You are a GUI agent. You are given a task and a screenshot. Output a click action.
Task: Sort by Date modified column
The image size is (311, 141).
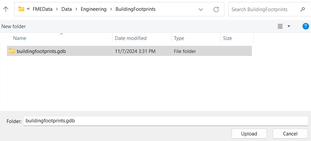[131, 38]
